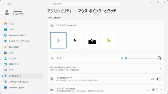Select the custom lime pointer style
168x94 pixels.
click(x=109, y=40)
